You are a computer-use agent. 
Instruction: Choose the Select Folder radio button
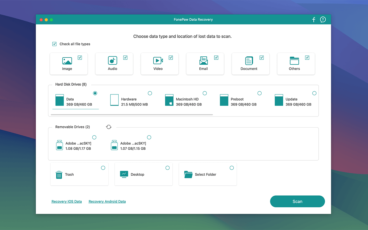(x=232, y=168)
